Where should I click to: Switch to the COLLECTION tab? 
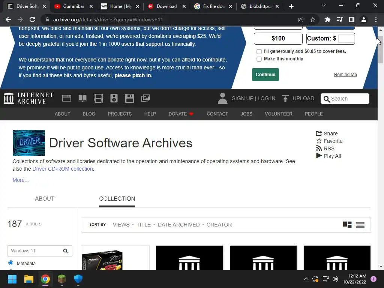pyautogui.click(x=117, y=199)
